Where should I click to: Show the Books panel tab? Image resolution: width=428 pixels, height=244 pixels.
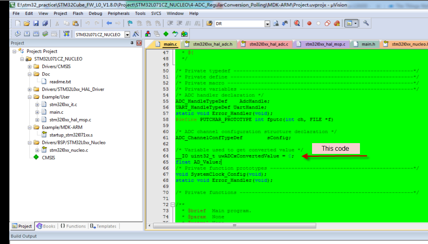[46, 226]
